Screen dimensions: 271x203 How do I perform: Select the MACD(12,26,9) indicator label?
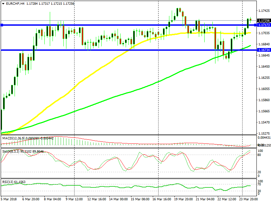[x=14, y=138]
